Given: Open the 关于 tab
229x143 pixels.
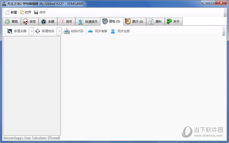Looking at the screenshot, I should tap(174, 22).
